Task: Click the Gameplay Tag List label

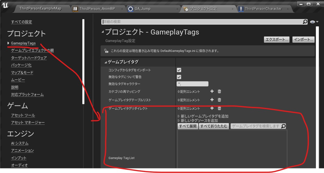Action: (x=122, y=158)
